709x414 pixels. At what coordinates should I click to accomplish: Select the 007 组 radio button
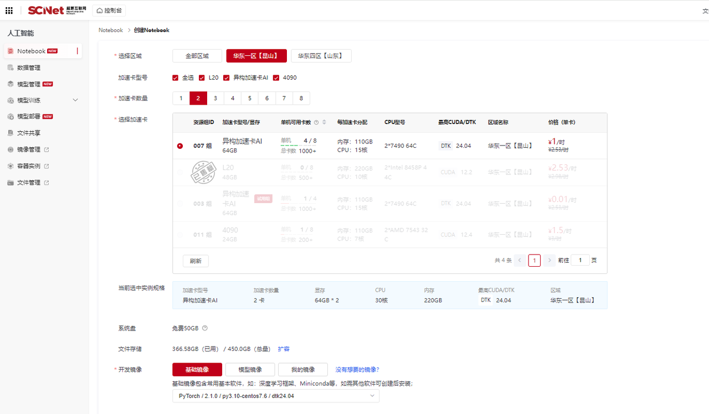180,146
